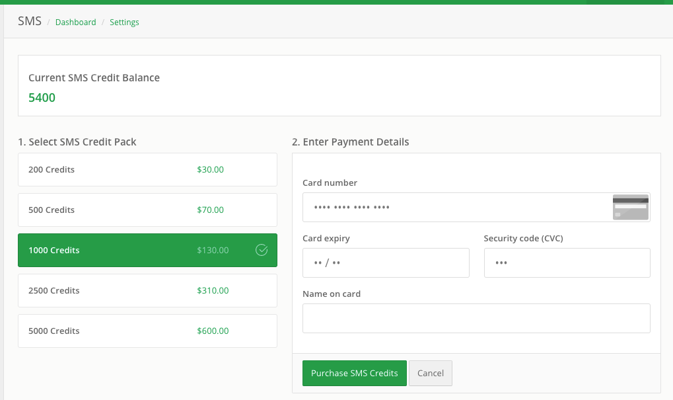Click the '1. Select SMS Credit Pack' heading
This screenshot has height=400, width=673.
(77, 142)
